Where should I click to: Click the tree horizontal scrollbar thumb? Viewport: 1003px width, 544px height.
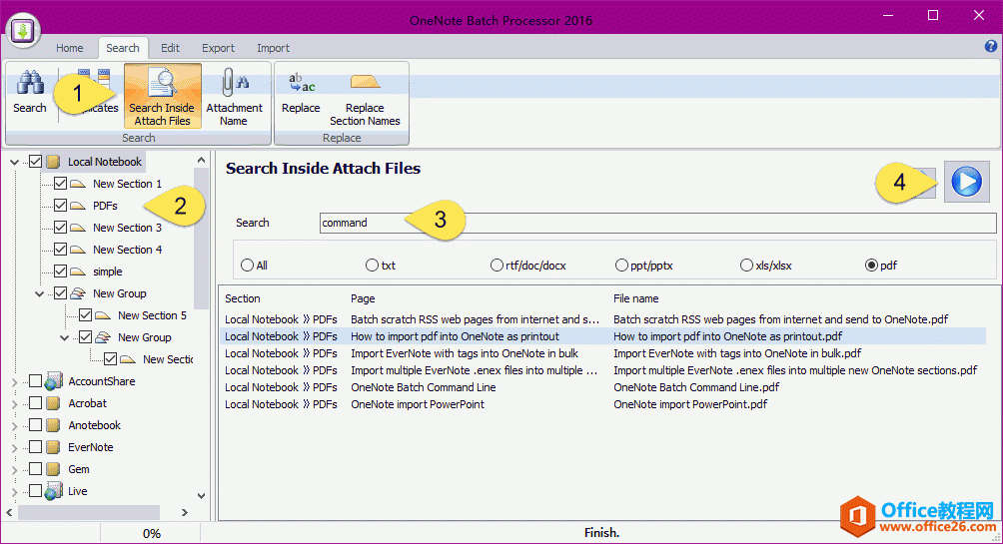pyautogui.click(x=89, y=512)
